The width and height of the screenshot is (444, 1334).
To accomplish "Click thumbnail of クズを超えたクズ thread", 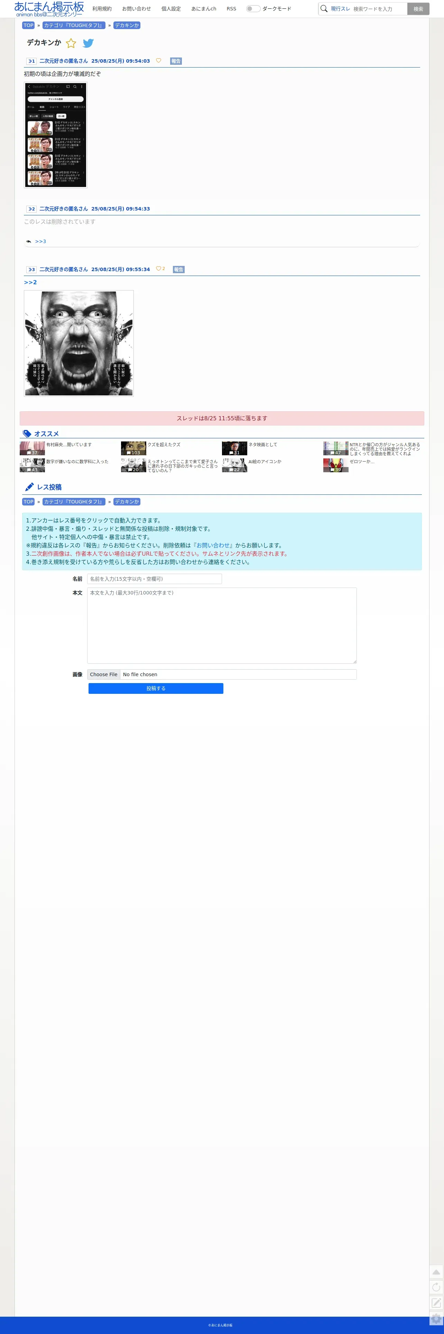I will click(x=133, y=448).
